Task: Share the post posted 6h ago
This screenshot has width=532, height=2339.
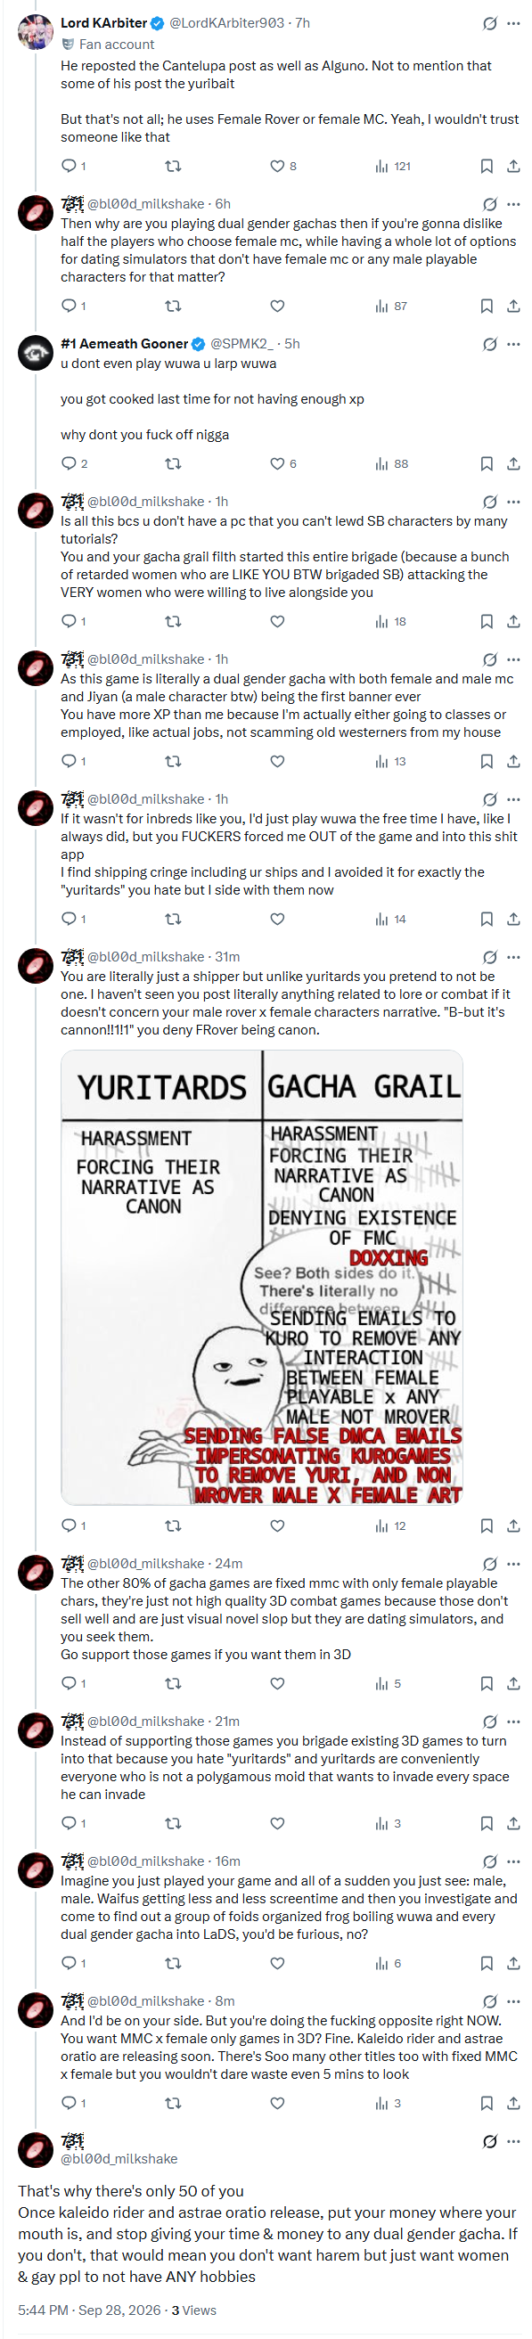Action: (513, 306)
